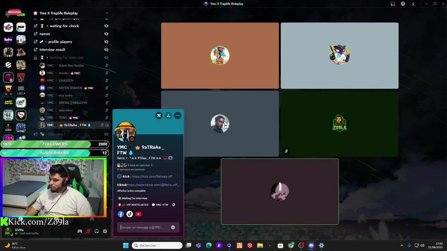
Task: Open Microsoft Store from taskbar
Action: coord(280,245)
